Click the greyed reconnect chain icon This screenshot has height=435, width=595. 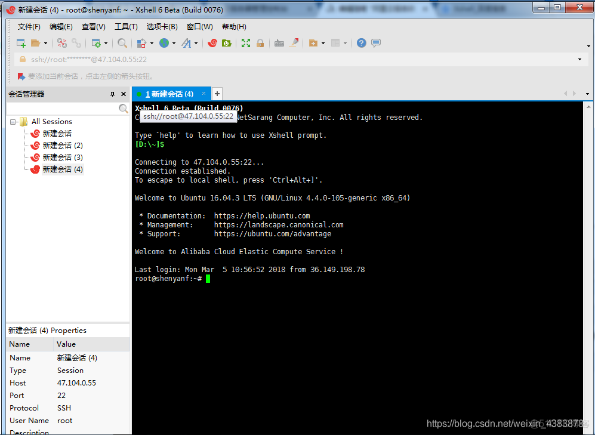click(x=76, y=43)
